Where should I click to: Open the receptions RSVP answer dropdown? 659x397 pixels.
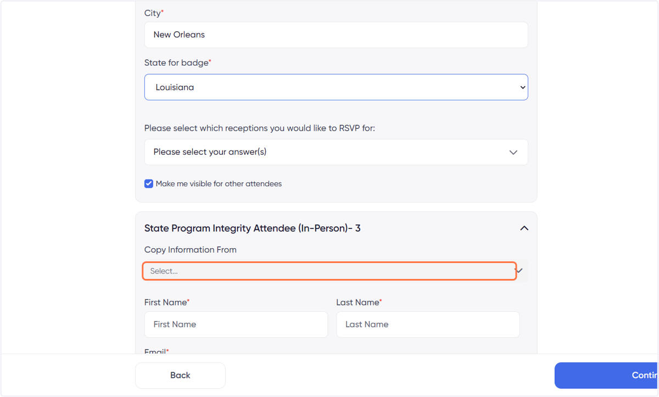click(336, 152)
